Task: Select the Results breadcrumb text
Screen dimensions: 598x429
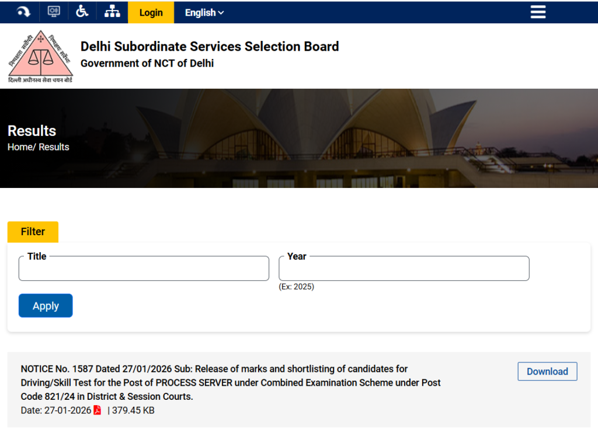Action: click(54, 147)
